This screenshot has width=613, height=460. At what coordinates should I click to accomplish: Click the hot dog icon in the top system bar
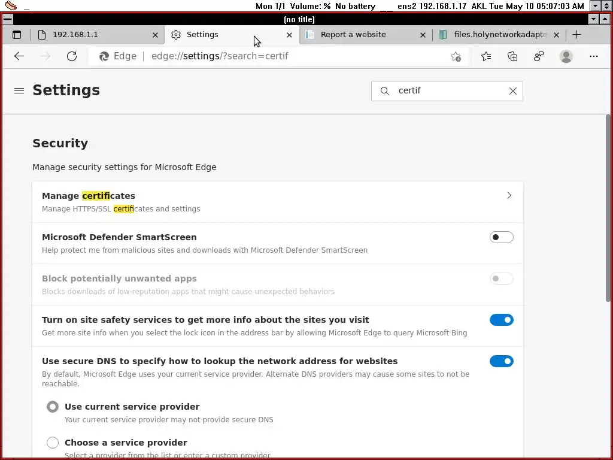point(11,5)
